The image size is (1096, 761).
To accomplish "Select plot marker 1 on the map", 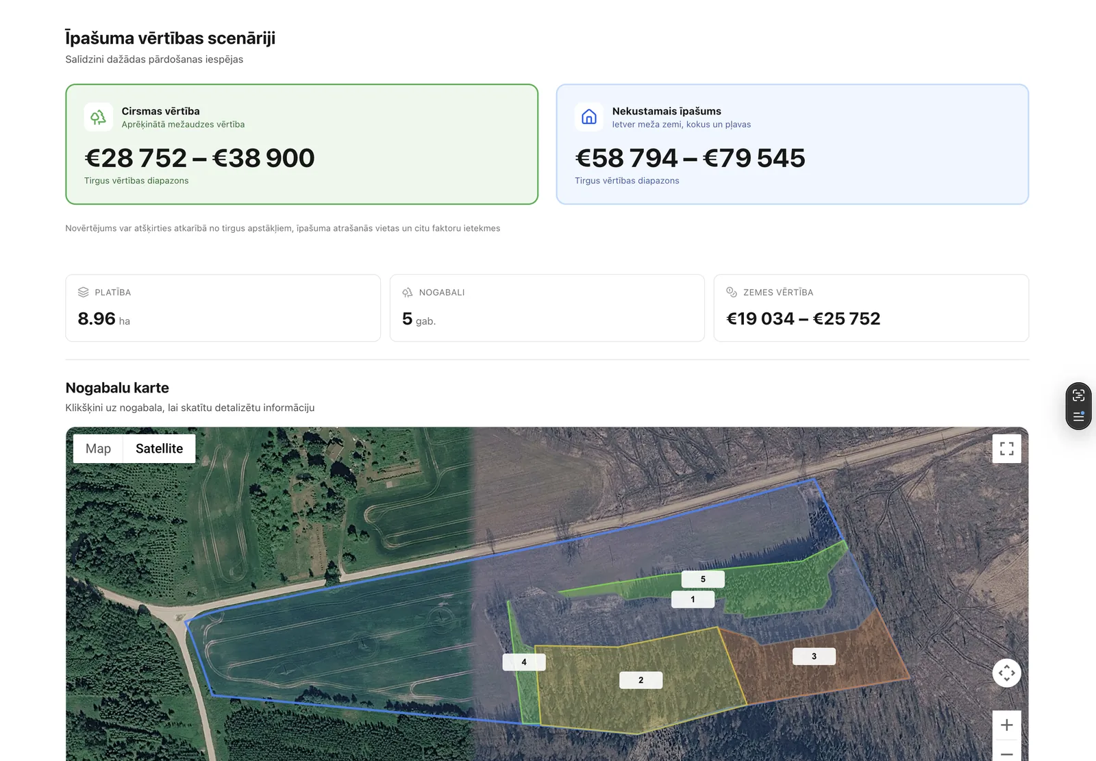I will point(693,599).
